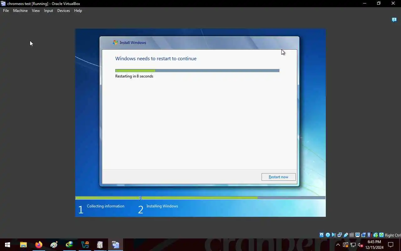Click the Collecting information progress bar
This screenshot has width=401, height=251.
pyautogui.click(x=108, y=198)
